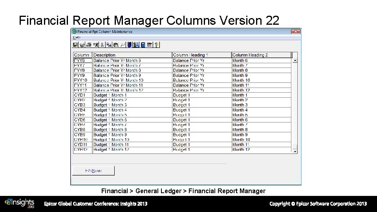Close the Financial Rpt Column Maintenance window
The image size is (377, 212).
click(295, 31)
